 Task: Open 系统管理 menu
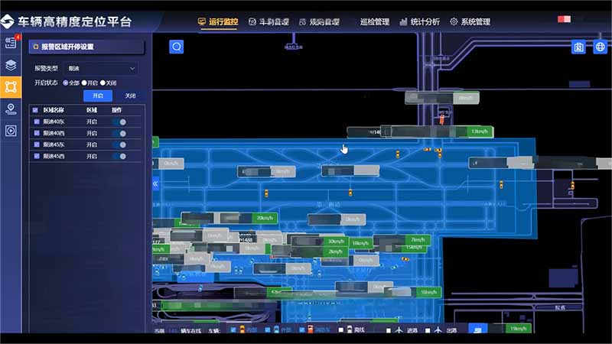(470, 22)
